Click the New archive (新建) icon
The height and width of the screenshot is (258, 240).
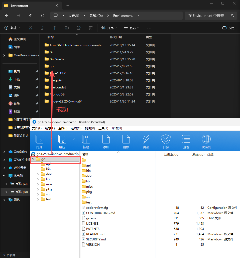coord(86,139)
